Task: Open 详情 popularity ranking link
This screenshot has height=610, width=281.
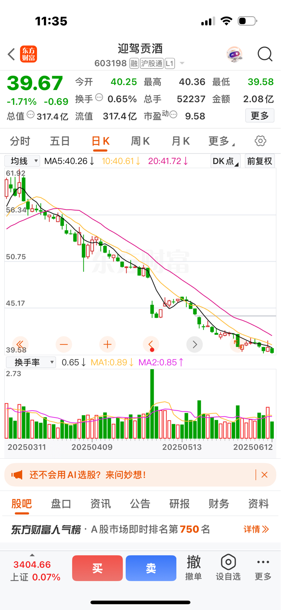Action: 256,529
